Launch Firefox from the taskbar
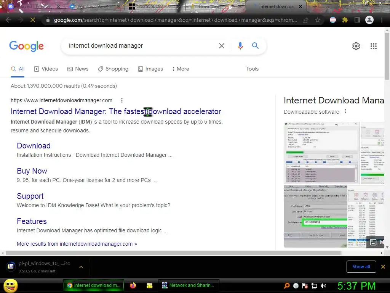This screenshot has width=390, height=293. pos(133,285)
